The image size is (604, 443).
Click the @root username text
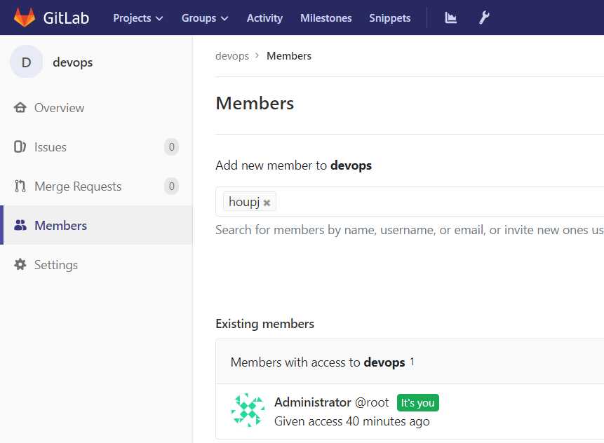[372, 402]
